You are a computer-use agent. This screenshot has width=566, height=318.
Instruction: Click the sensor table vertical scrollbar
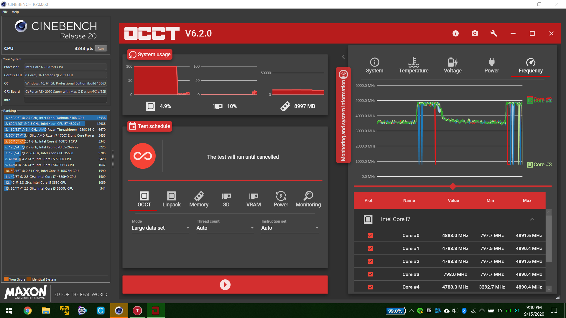[x=549, y=239]
